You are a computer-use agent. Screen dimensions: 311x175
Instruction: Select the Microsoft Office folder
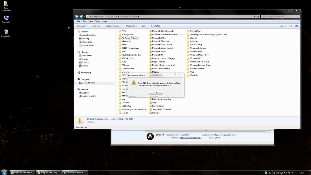158,38
